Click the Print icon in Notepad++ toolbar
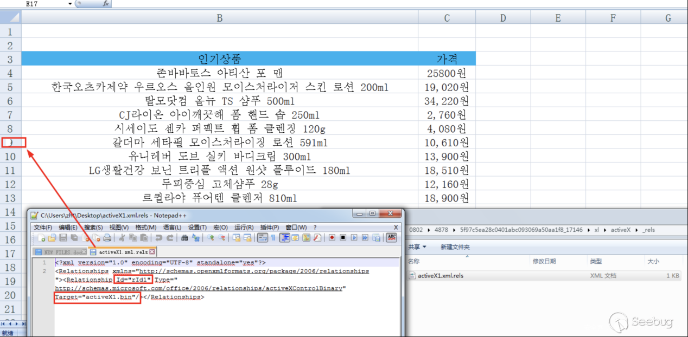Viewport: 688px width, 337px height. pyautogui.click(x=107, y=237)
